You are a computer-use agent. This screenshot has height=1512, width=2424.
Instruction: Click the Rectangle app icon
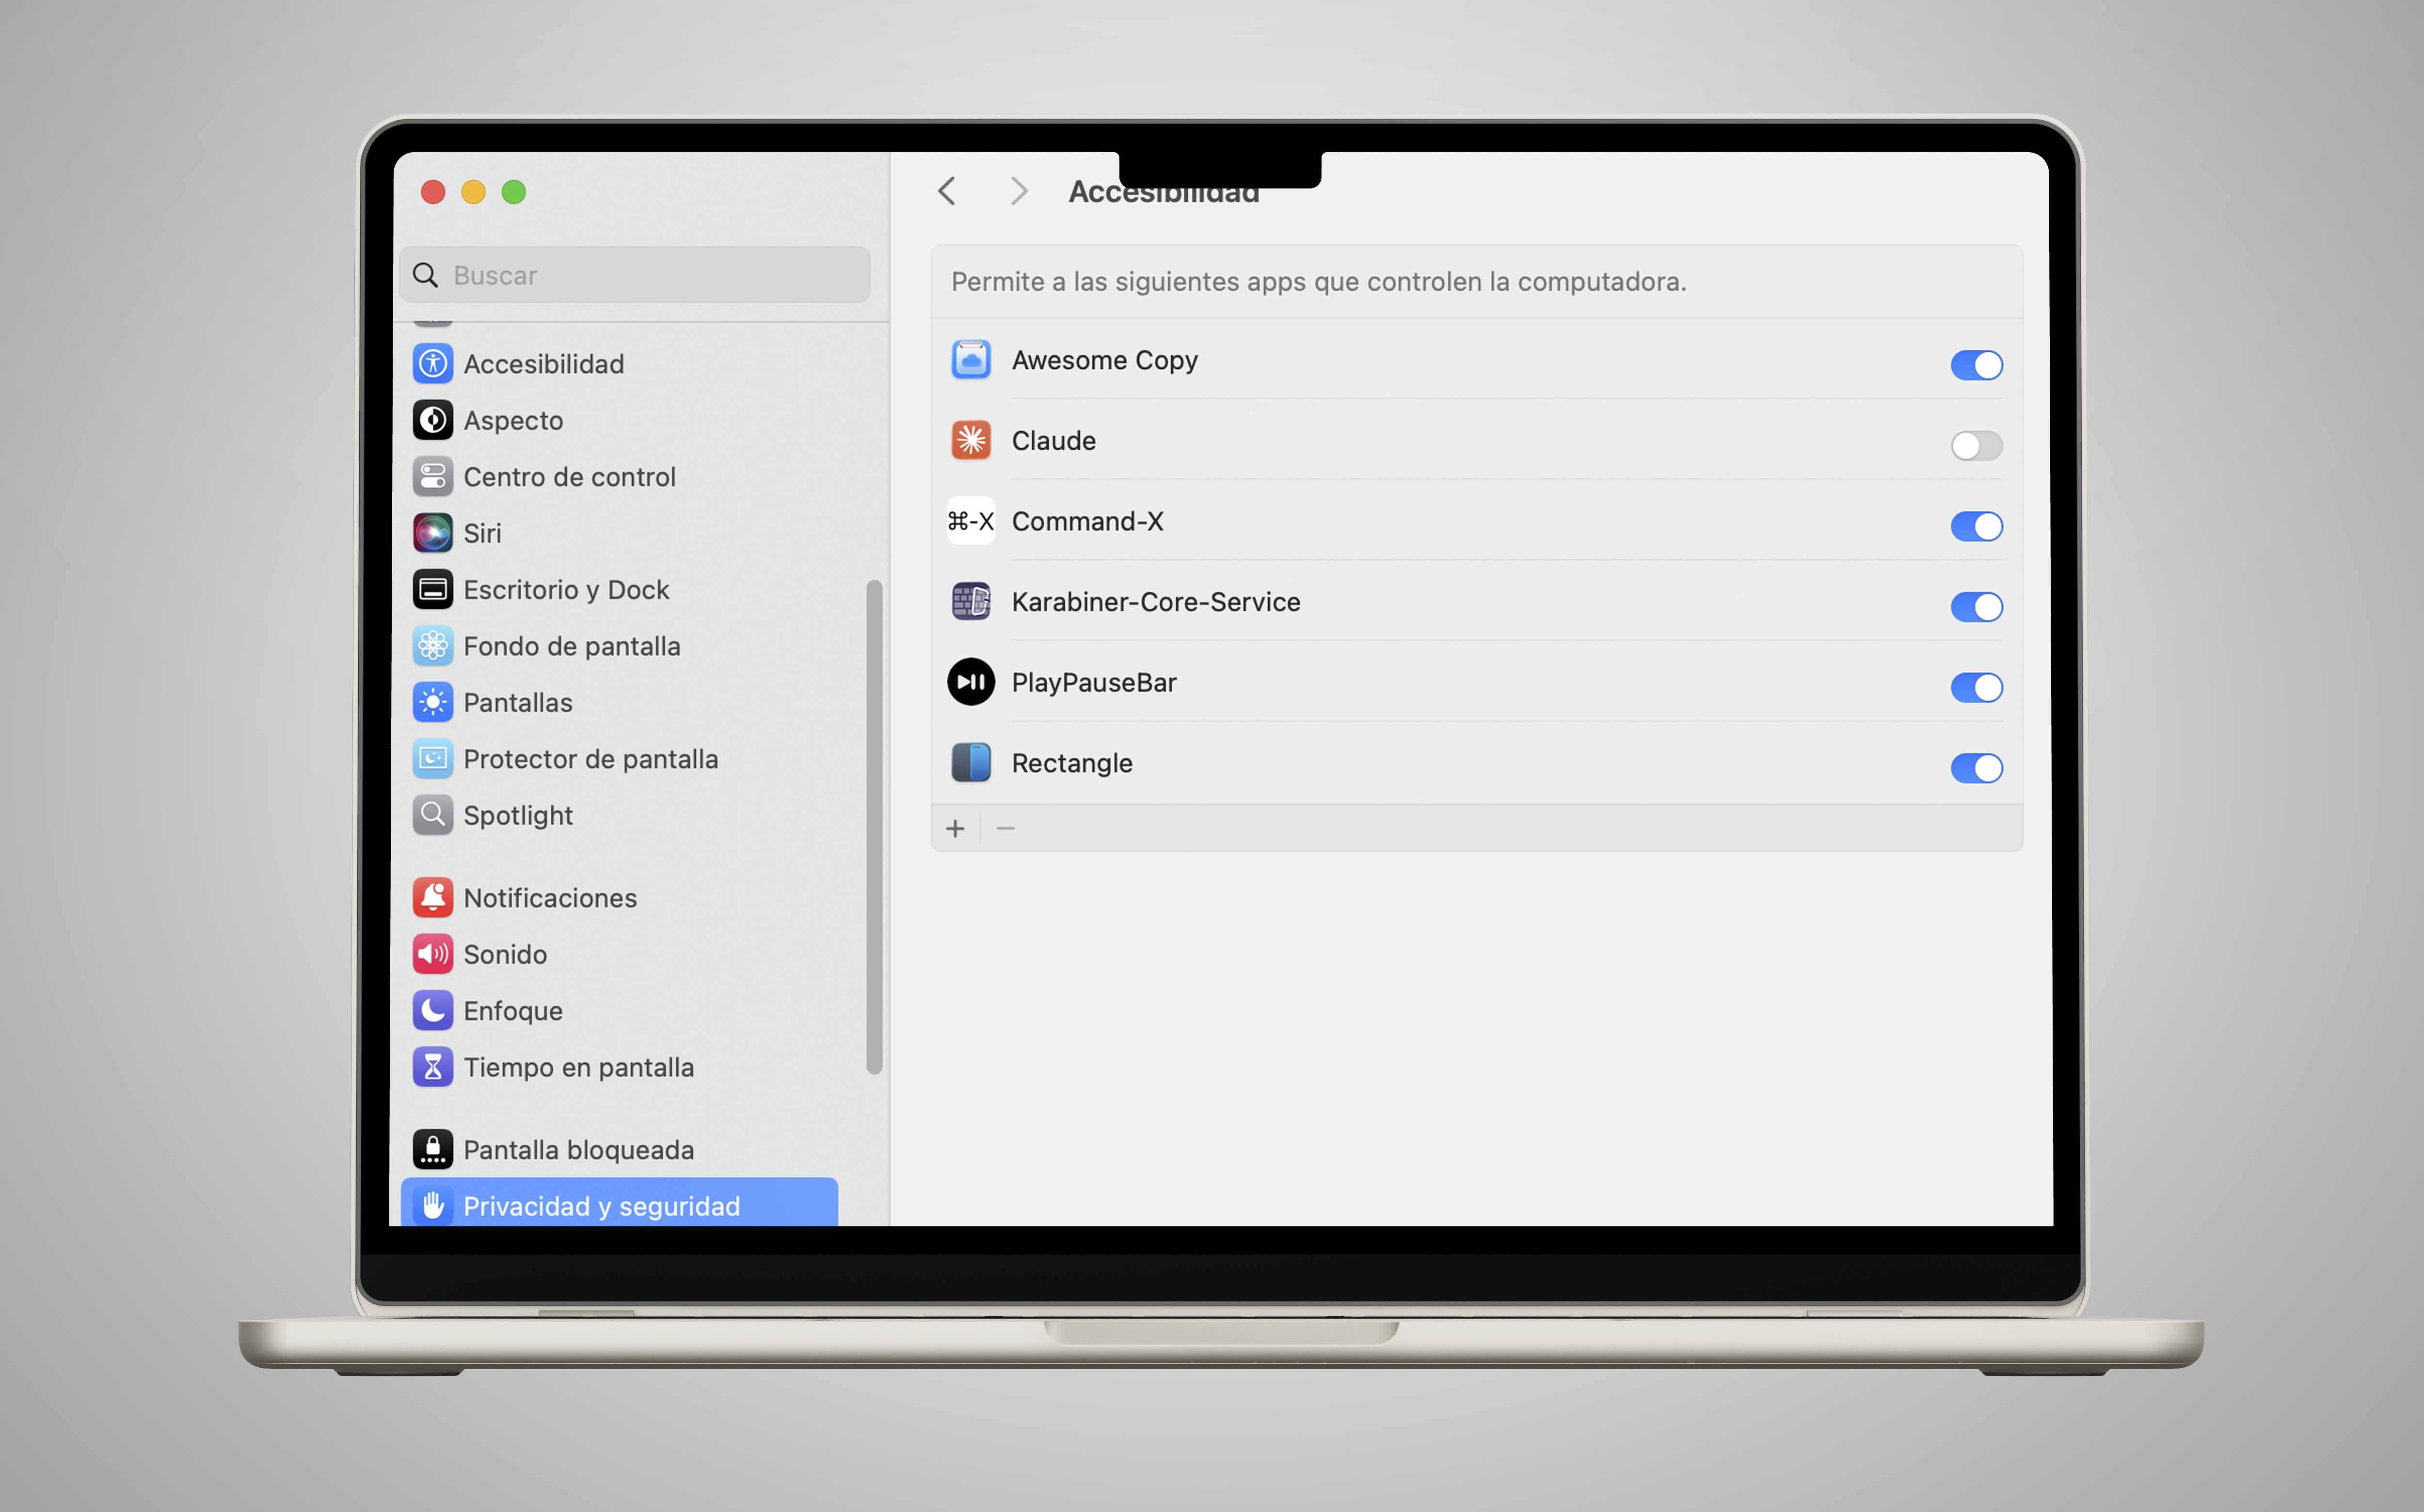[x=971, y=762]
